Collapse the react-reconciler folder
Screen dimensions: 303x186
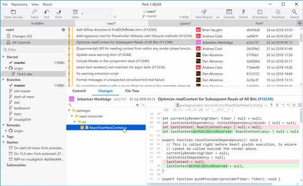tap(72, 116)
